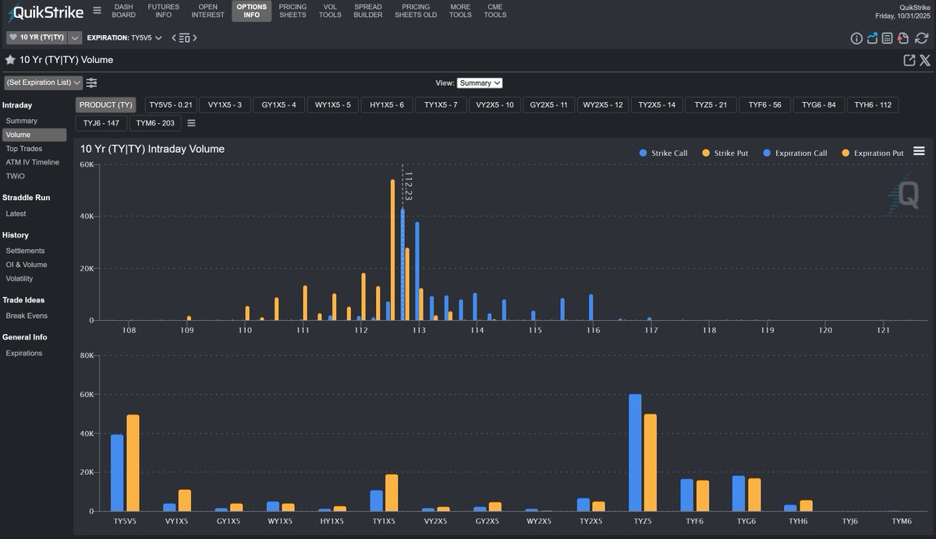
Task: Open the blue trend chart icon in the toolbar
Action: tap(872, 37)
